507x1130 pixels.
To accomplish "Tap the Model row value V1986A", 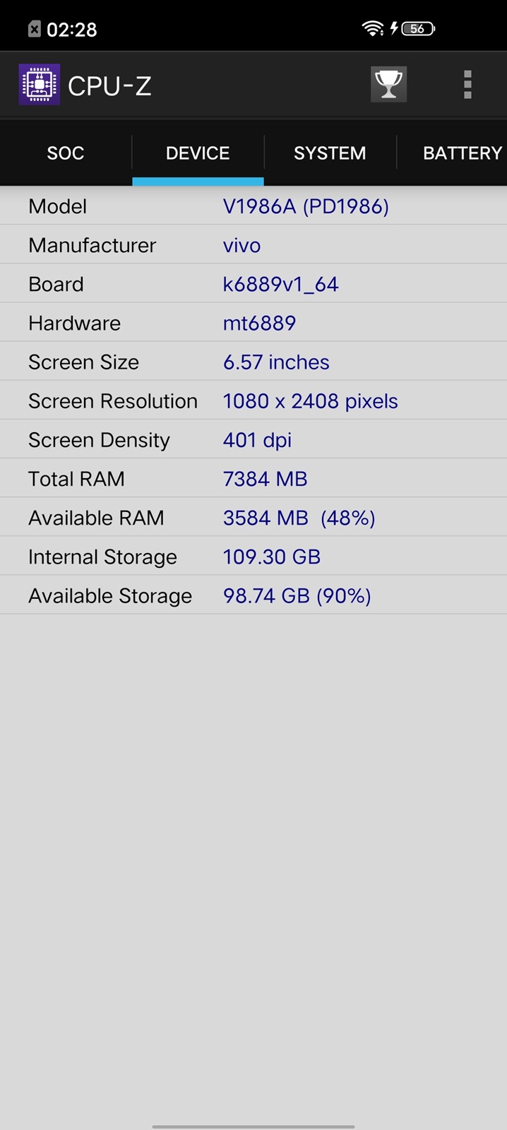I will [x=306, y=206].
